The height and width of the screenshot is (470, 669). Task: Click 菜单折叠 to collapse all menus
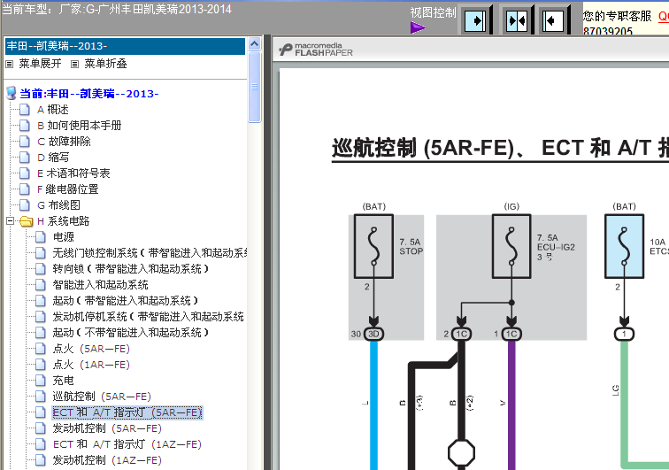[105, 64]
